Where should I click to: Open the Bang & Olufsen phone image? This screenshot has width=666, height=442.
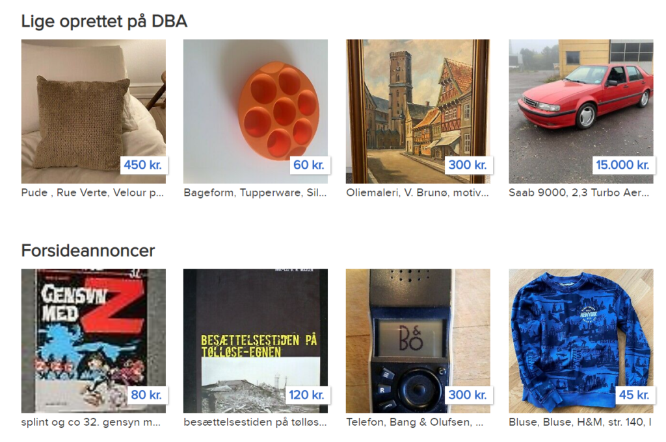point(418,341)
